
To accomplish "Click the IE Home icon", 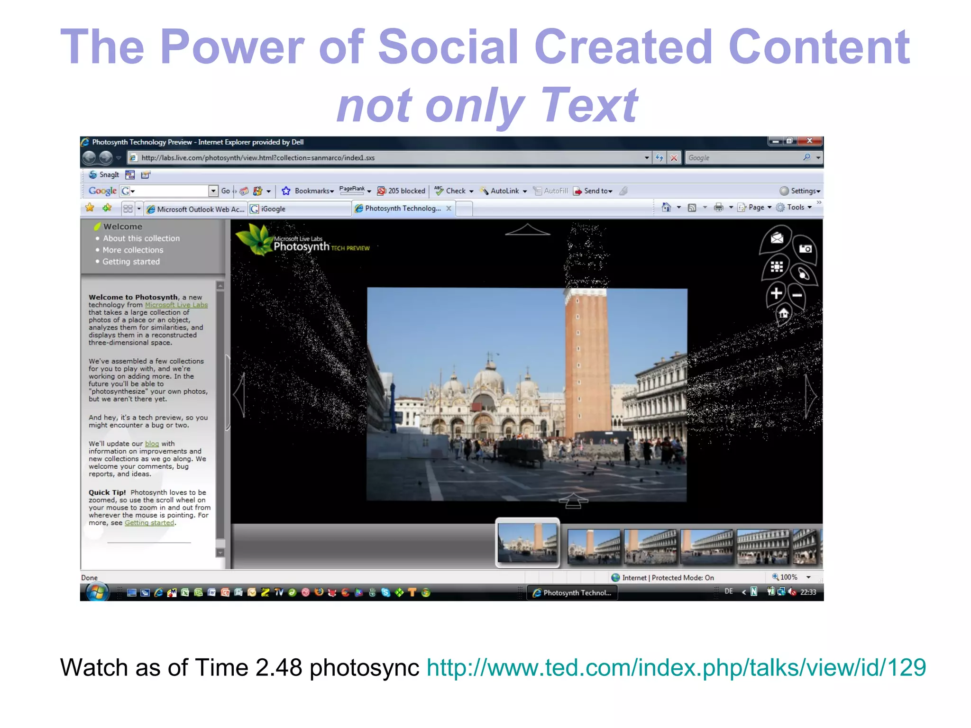I will click(x=666, y=207).
